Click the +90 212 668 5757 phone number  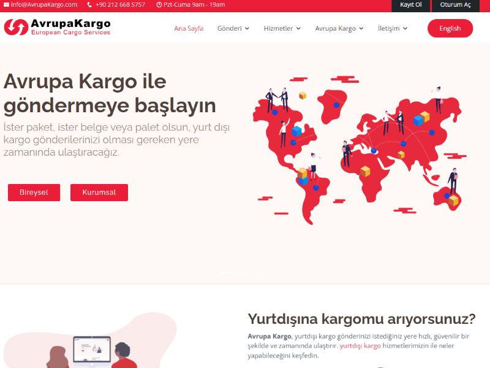(x=120, y=5)
